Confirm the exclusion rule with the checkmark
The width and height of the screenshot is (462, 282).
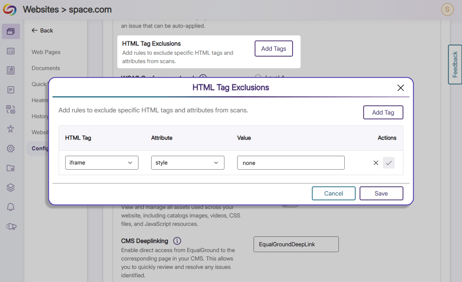pyautogui.click(x=389, y=163)
